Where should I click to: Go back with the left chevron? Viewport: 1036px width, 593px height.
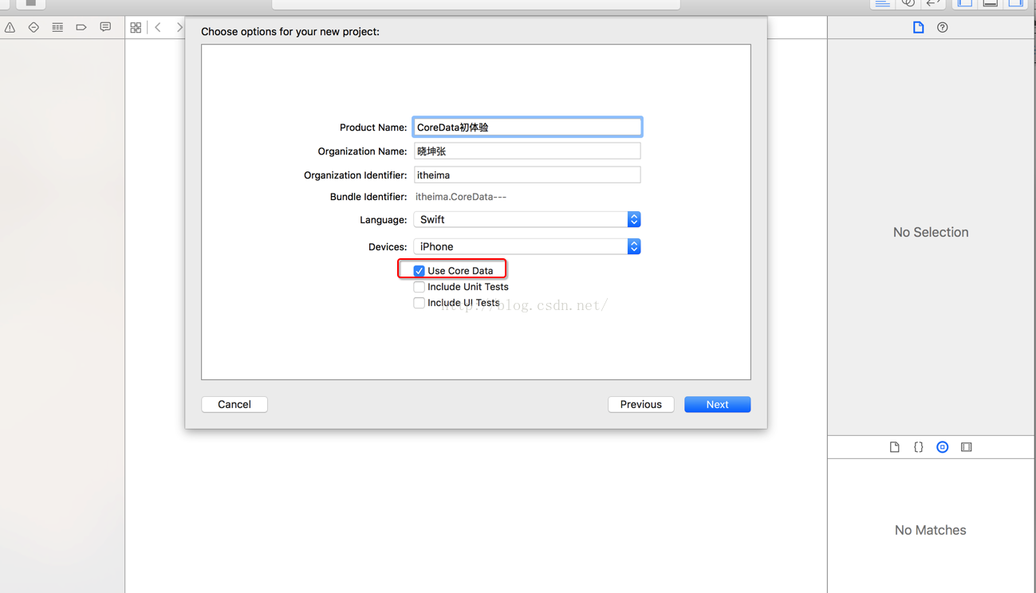pos(158,28)
